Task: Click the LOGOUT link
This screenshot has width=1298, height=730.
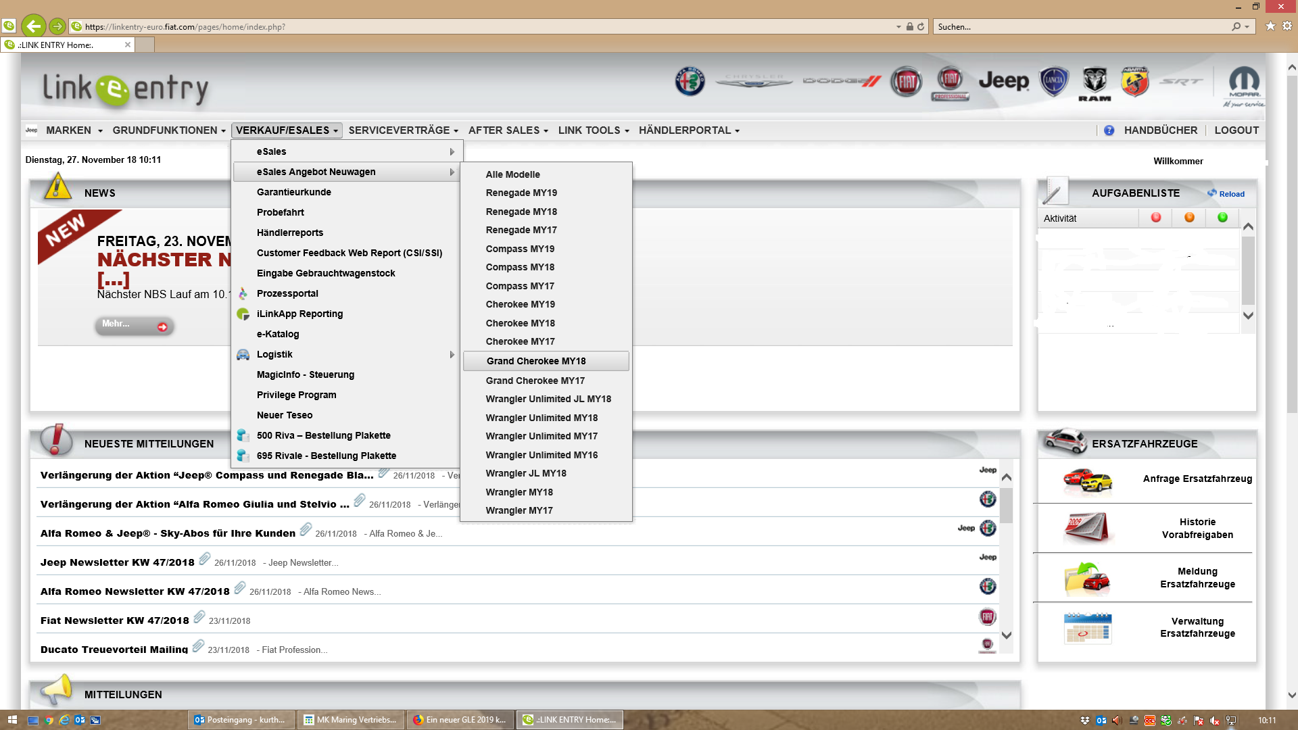Action: (1236, 130)
